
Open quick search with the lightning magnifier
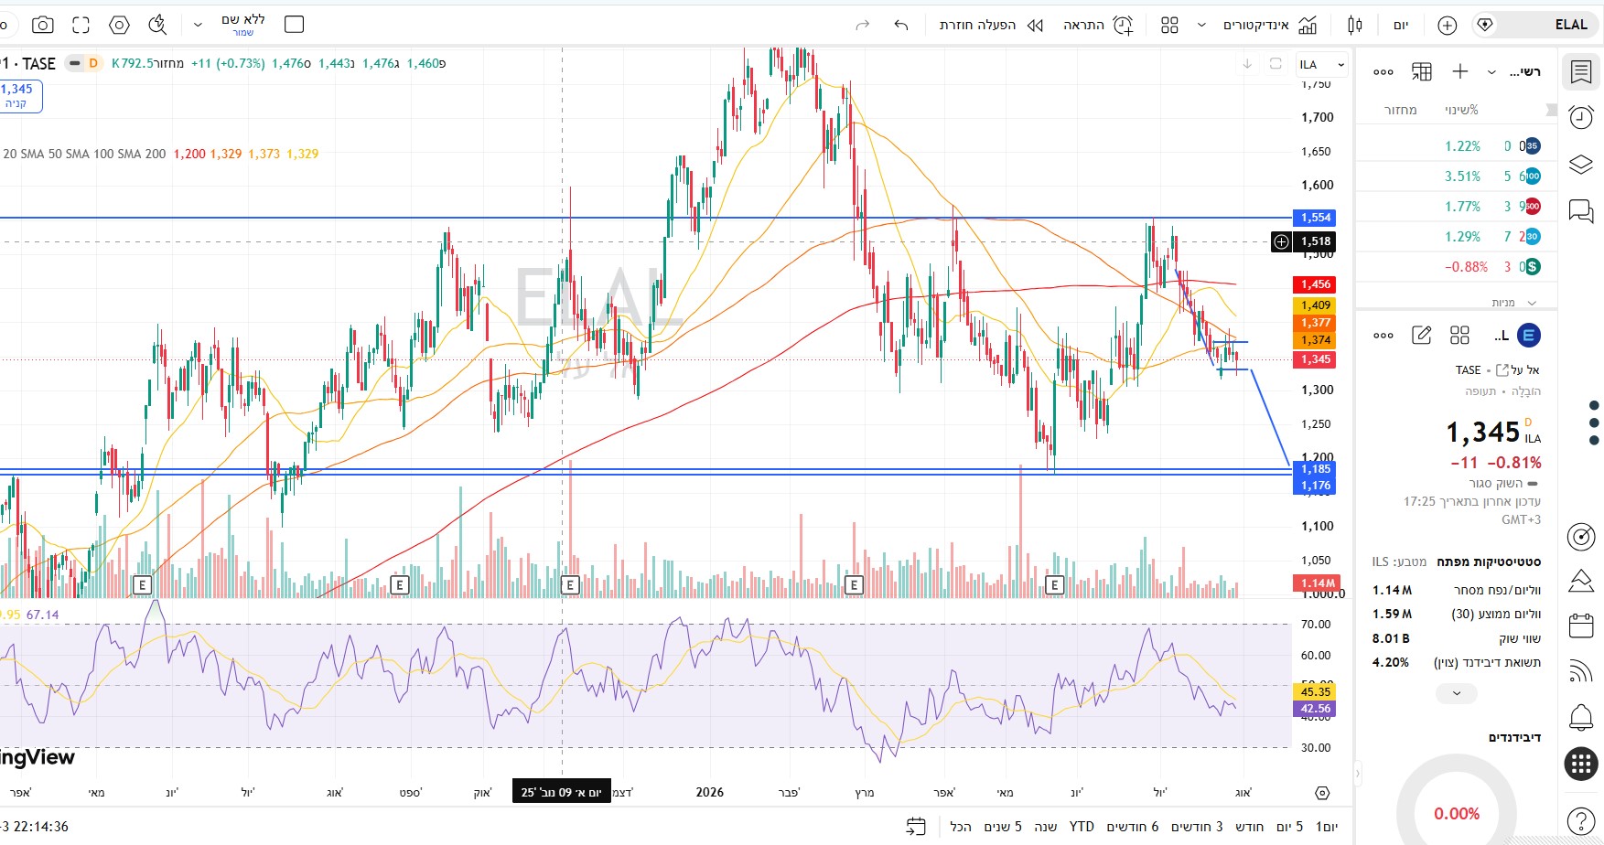(157, 25)
